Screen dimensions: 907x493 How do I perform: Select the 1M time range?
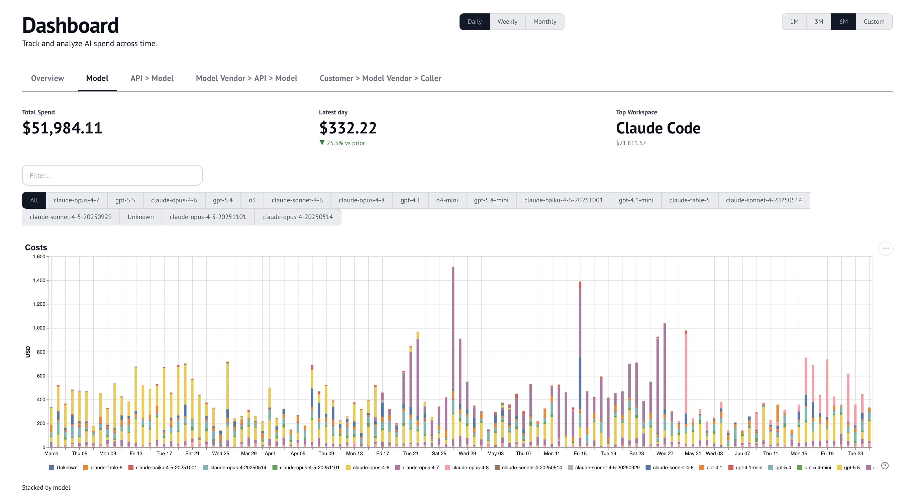[x=794, y=22]
